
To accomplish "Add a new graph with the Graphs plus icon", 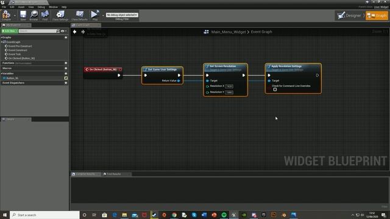I will click(66, 37).
